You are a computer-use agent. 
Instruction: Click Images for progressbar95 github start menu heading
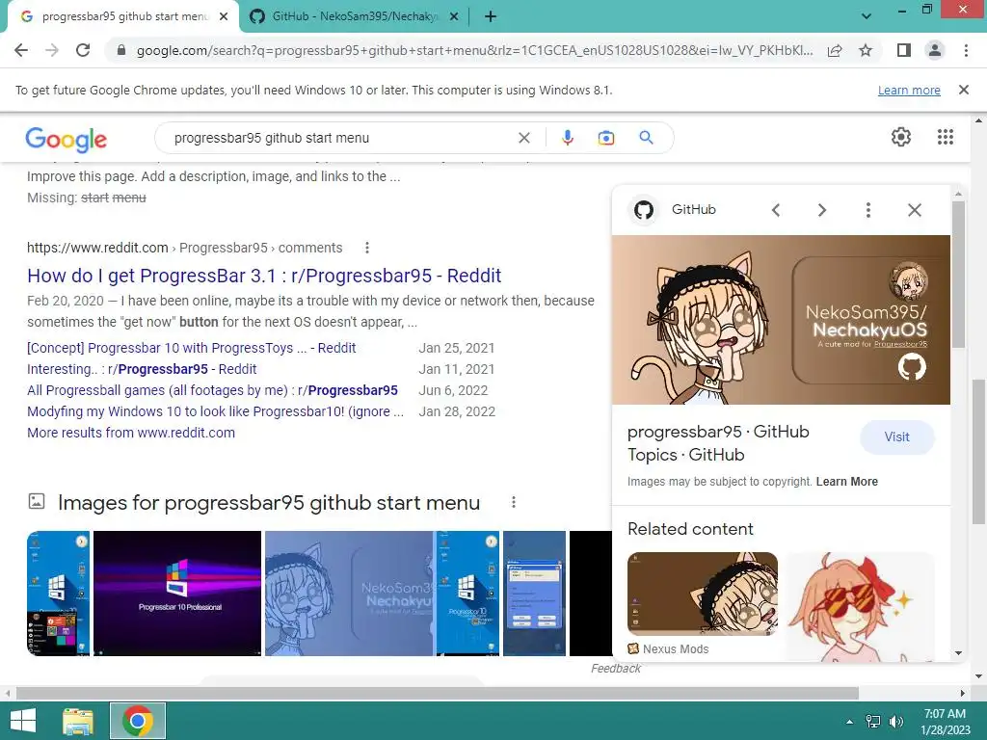[269, 503]
